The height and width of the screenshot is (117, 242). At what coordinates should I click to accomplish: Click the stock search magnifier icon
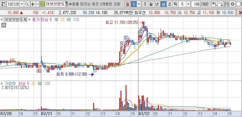(x=27, y=4)
